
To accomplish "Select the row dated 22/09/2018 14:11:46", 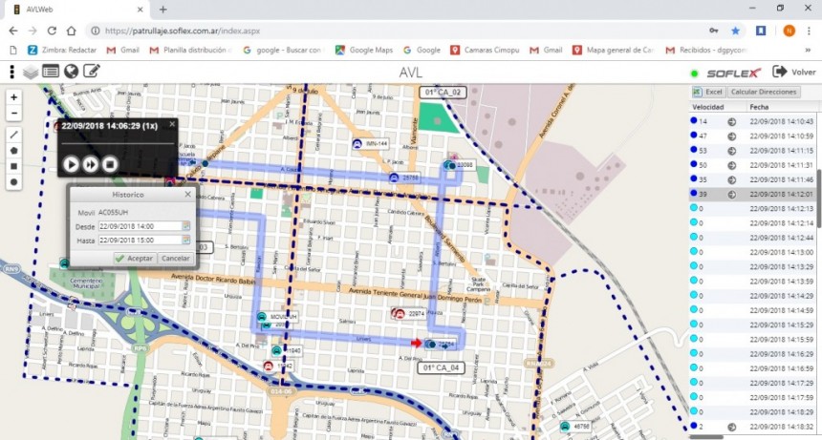I will (752, 179).
